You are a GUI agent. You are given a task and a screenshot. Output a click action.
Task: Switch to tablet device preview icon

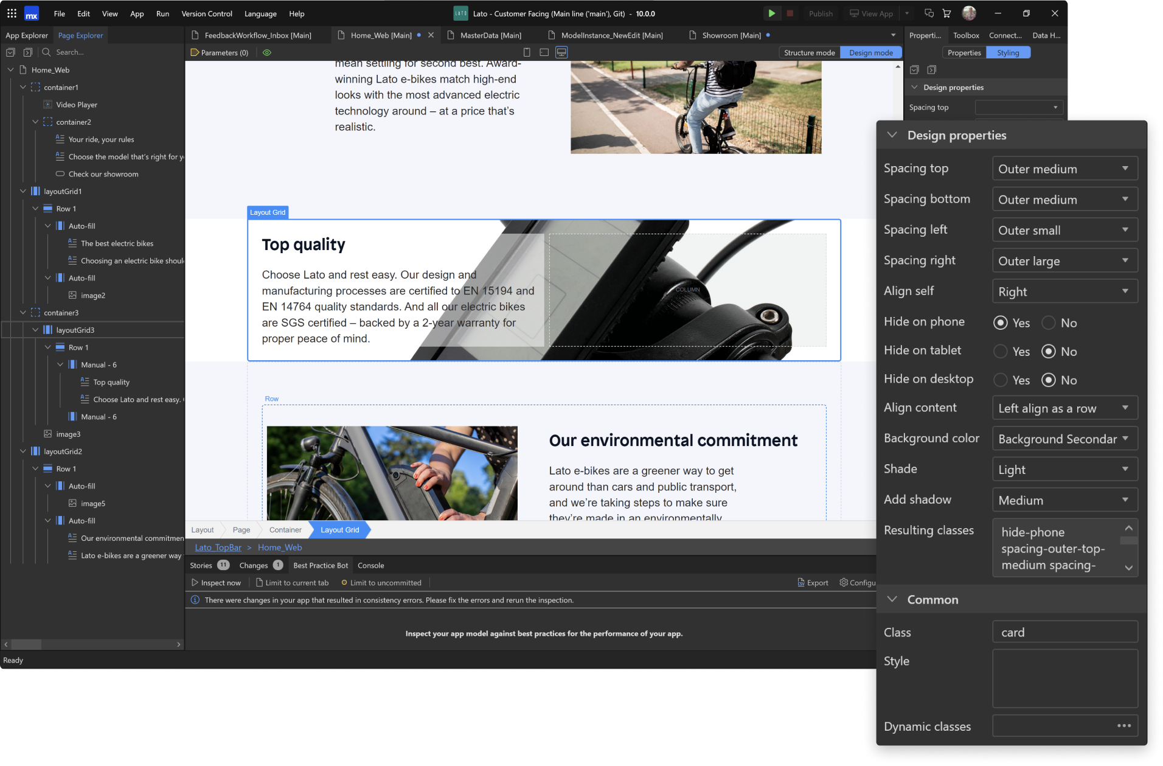(544, 52)
